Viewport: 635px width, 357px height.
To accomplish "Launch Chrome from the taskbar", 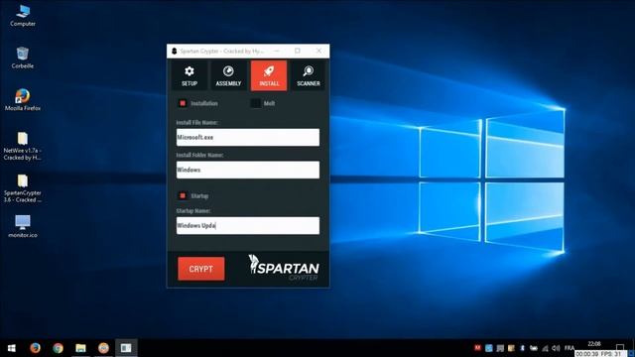I will pos(58,348).
